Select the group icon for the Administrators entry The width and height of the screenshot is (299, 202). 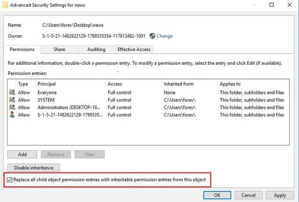pos(12,107)
